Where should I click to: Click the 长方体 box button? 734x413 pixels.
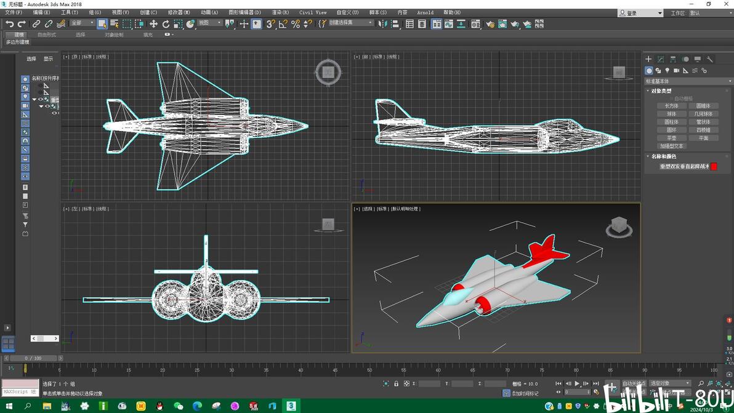coord(671,106)
